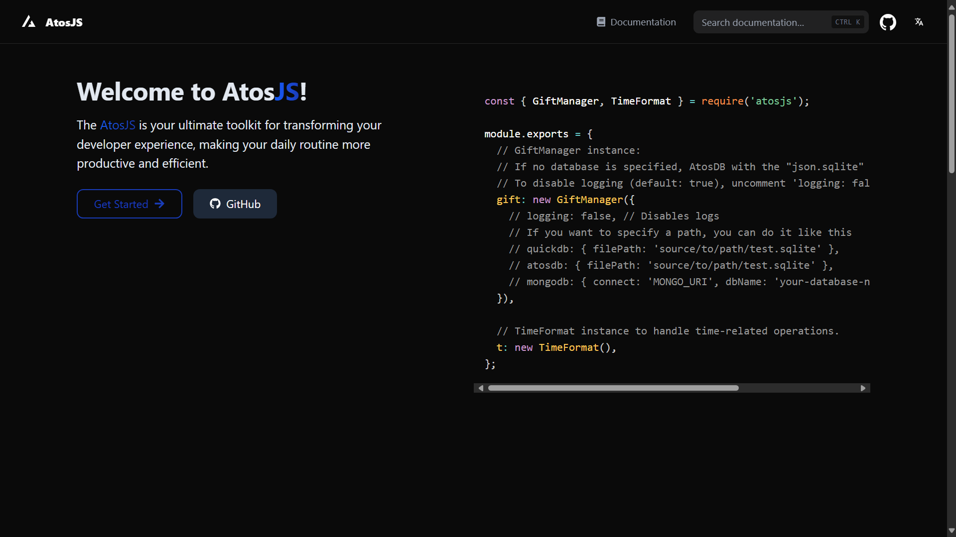
Task: Click the "require('atosjs')" code line
Action: (x=647, y=101)
